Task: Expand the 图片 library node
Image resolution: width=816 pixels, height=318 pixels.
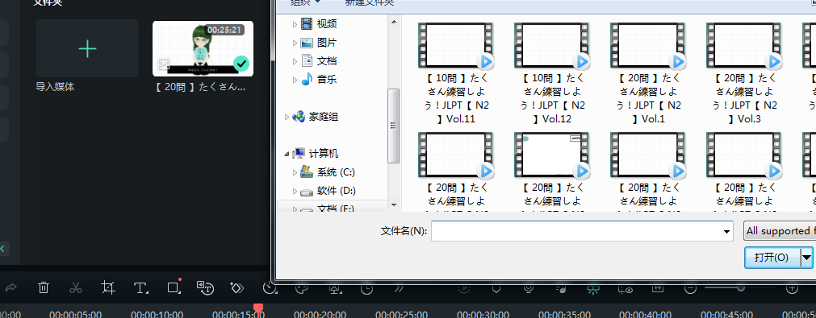Action: click(x=295, y=43)
